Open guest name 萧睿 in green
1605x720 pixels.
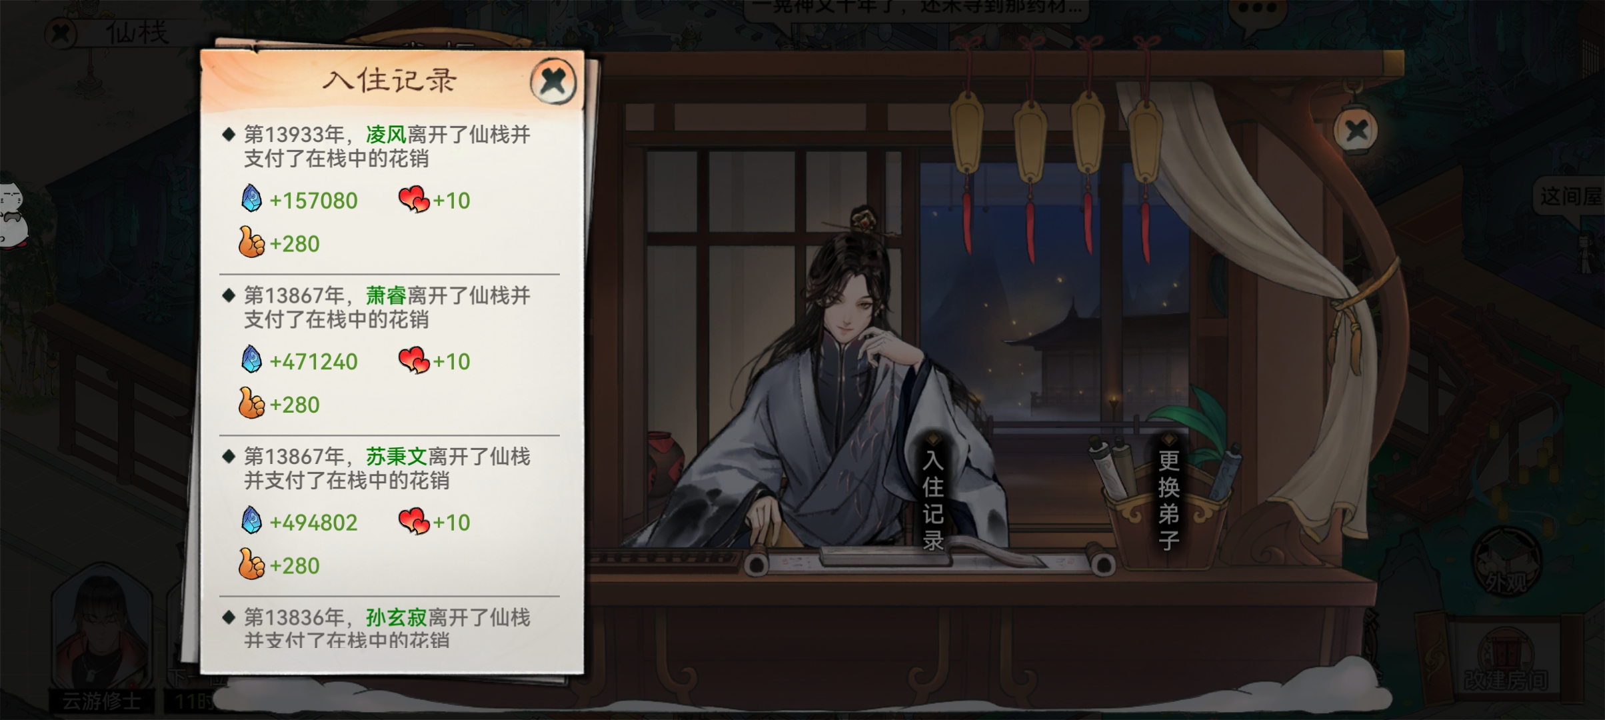tap(386, 295)
